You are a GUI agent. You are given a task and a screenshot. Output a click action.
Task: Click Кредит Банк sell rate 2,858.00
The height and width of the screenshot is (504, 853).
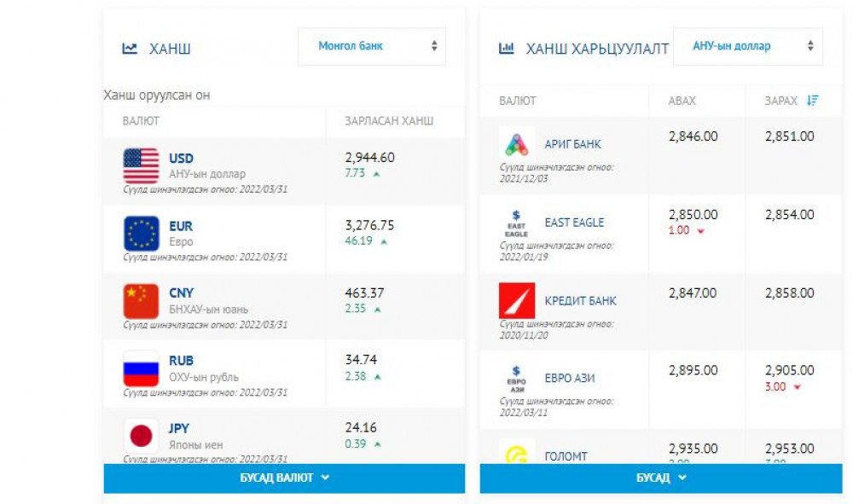(789, 293)
